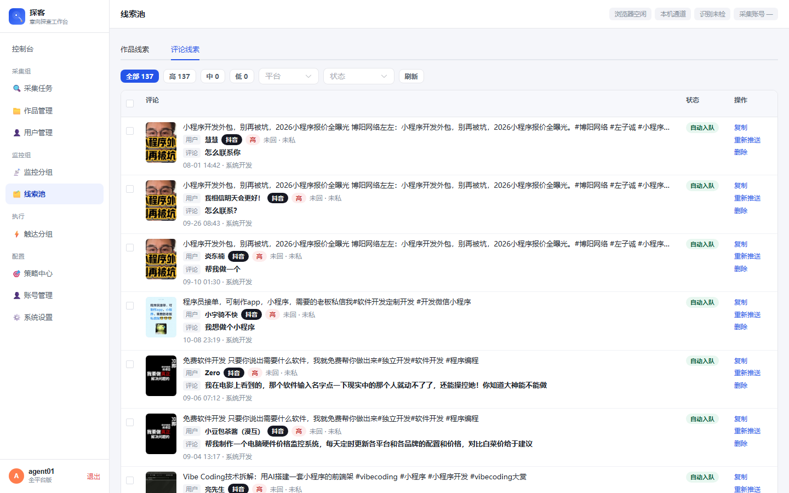The height and width of the screenshot is (493, 789).
Task: Click 删除 in the Zero row
Action: (741, 386)
